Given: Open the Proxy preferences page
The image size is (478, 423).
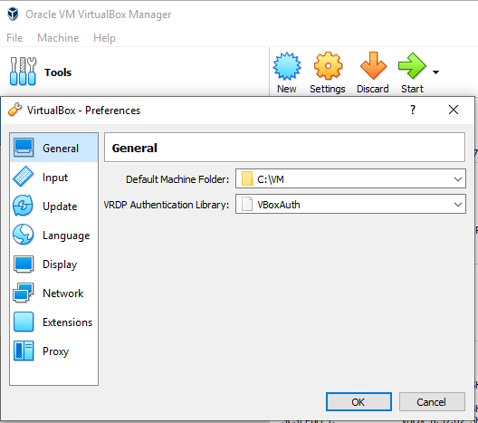Looking at the screenshot, I should point(54,351).
